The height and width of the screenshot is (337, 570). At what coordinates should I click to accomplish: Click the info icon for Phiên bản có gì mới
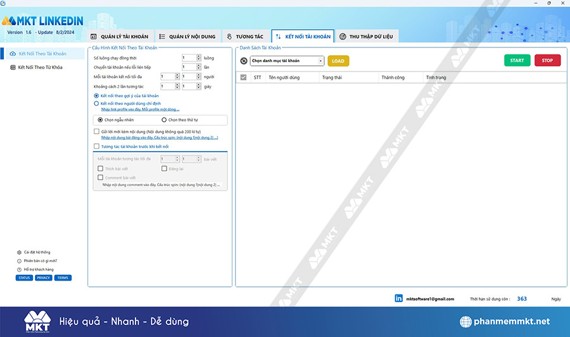(19, 260)
